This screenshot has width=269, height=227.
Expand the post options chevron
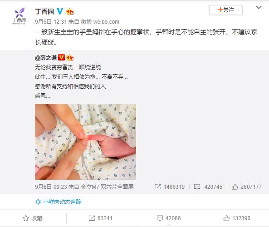[259, 7]
